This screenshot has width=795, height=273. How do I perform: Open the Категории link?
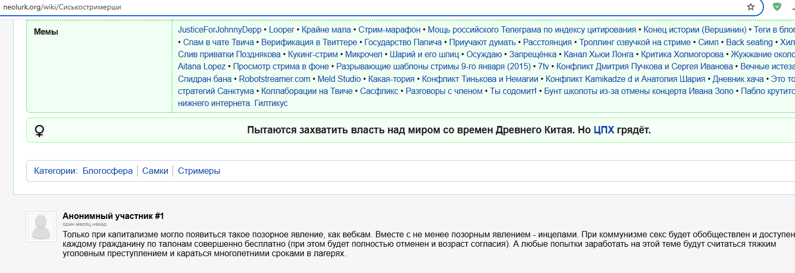point(55,171)
